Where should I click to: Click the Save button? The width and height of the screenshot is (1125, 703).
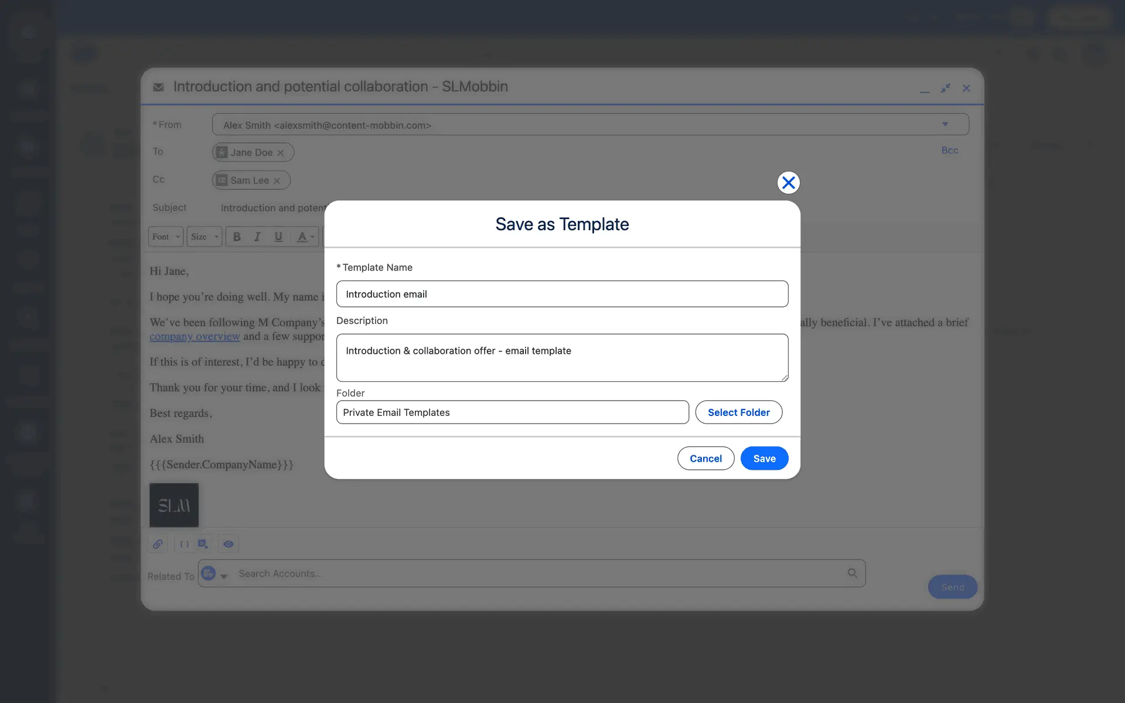tap(764, 459)
